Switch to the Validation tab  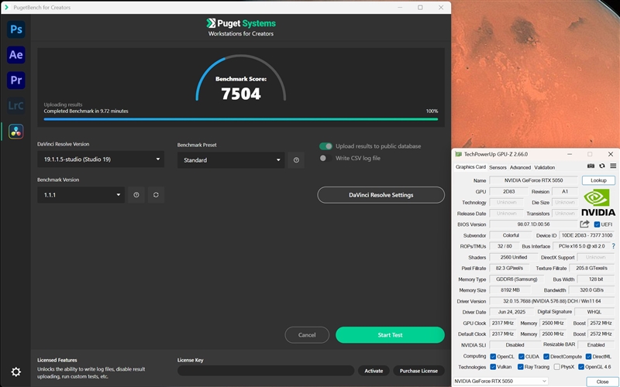pos(545,167)
